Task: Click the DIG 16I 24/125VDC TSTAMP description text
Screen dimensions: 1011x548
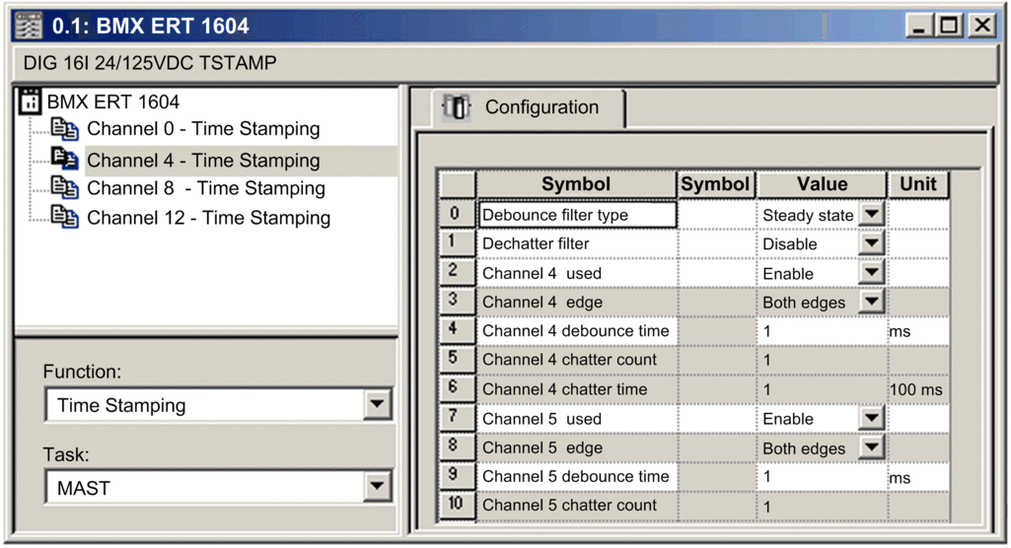Action: click(x=150, y=63)
